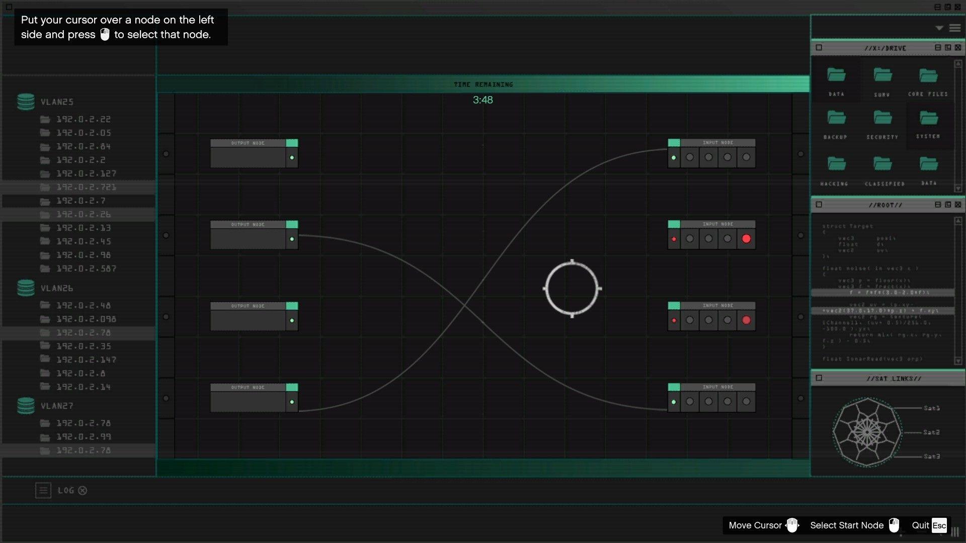966x543 pixels.
Task: Click the SAT LINKS radar graphic
Action: click(x=867, y=432)
